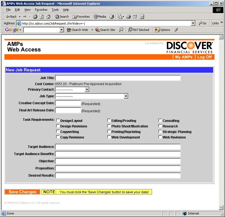Viewport: 225px width, 217px height.
Task: Click the Google toolbar highlight pen icon
Action: point(176,30)
